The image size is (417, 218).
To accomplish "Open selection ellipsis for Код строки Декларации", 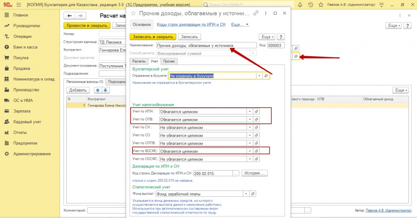I will (236, 173).
